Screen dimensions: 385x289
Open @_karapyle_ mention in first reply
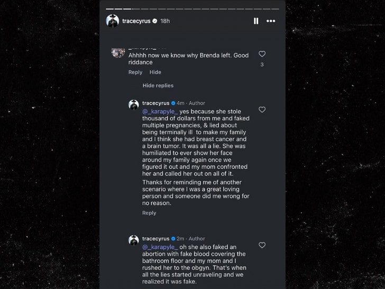pyautogui.click(x=160, y=112)
